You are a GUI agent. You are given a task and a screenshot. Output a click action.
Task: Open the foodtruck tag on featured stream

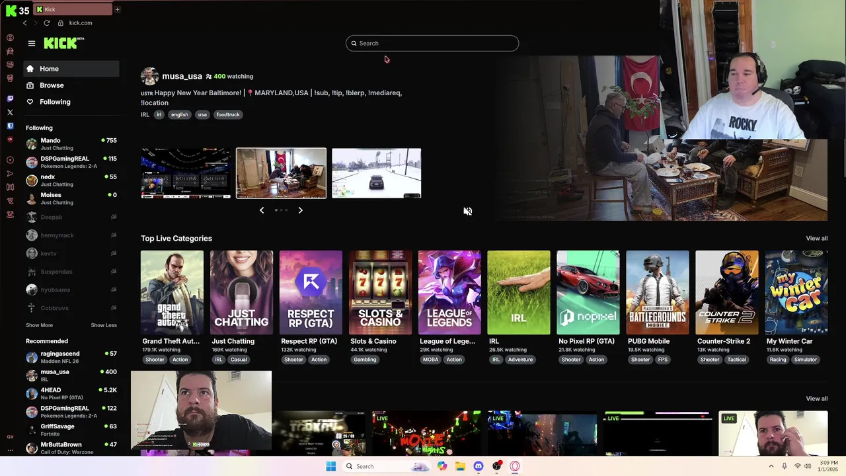[x=228, y=114]
